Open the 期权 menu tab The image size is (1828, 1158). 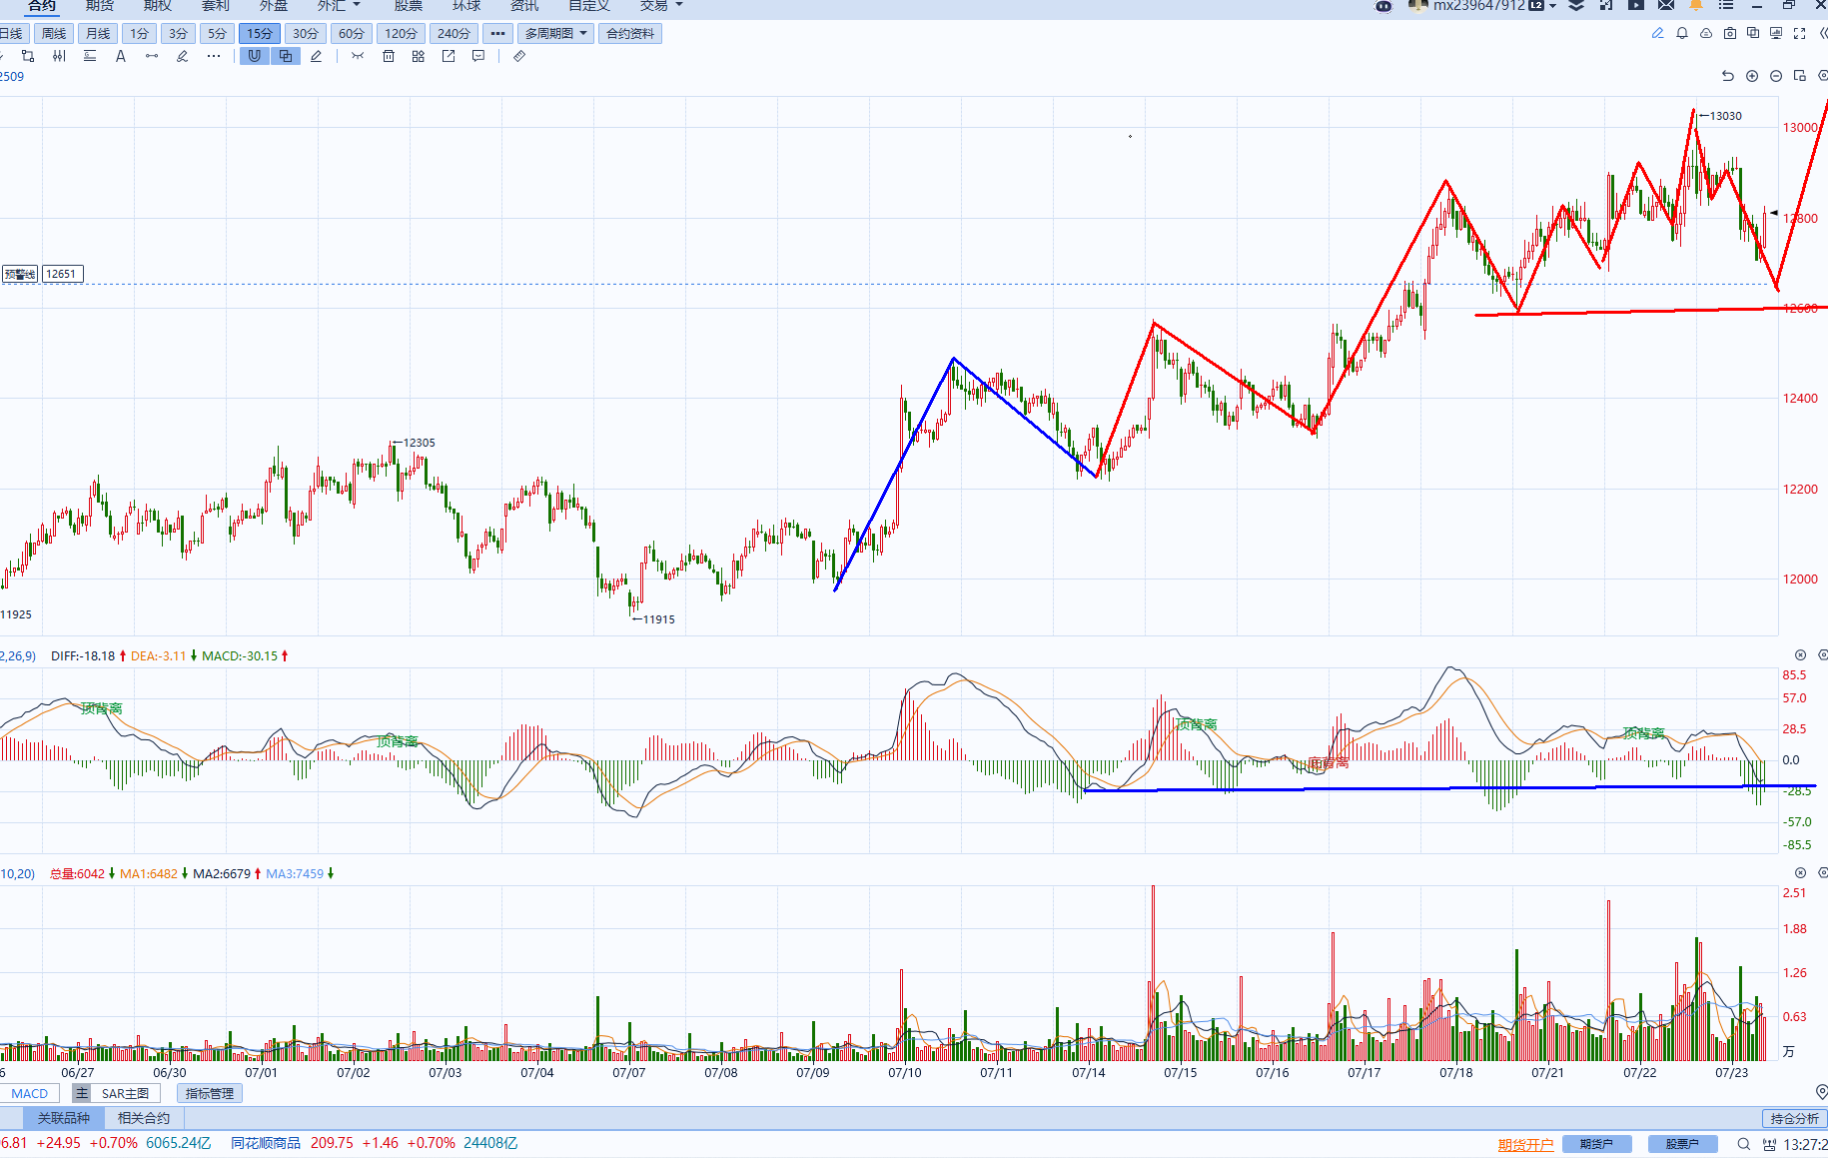[158, 6]
